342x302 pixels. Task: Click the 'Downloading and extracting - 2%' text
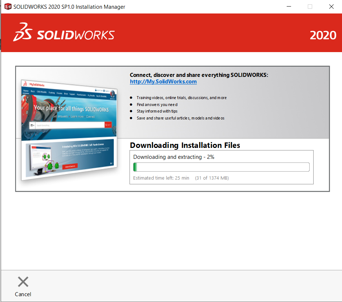point(174,157)
